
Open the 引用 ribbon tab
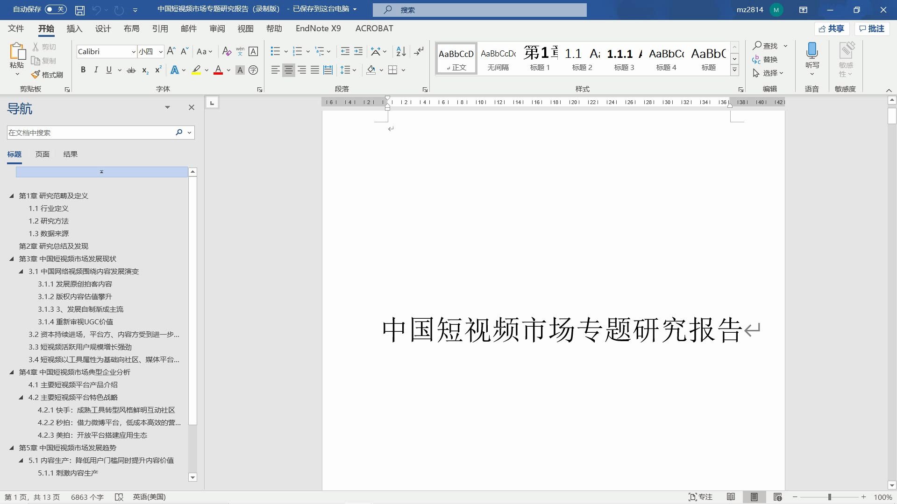tap(160, 28)
